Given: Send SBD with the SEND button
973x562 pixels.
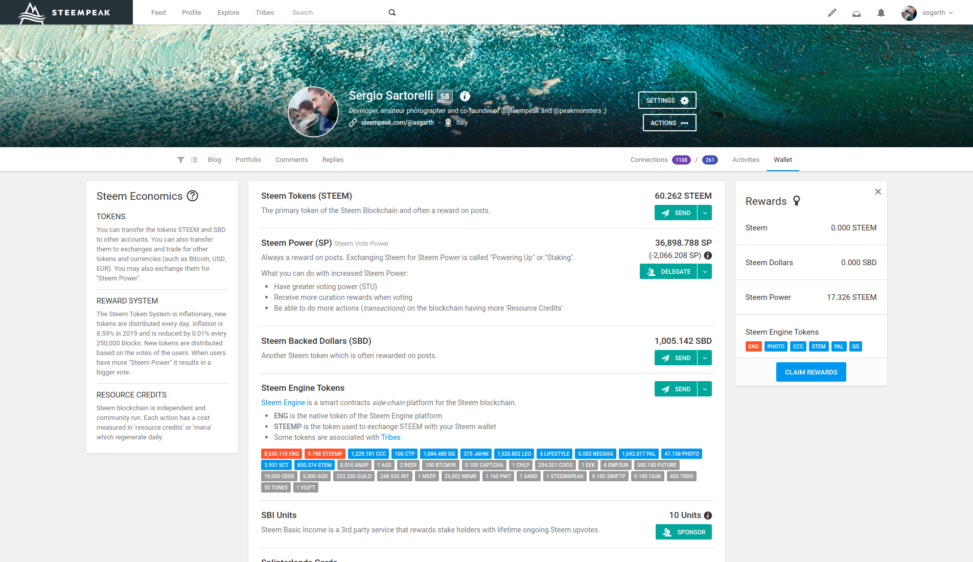Looking at the screenshot, I should tap(676, 358).
